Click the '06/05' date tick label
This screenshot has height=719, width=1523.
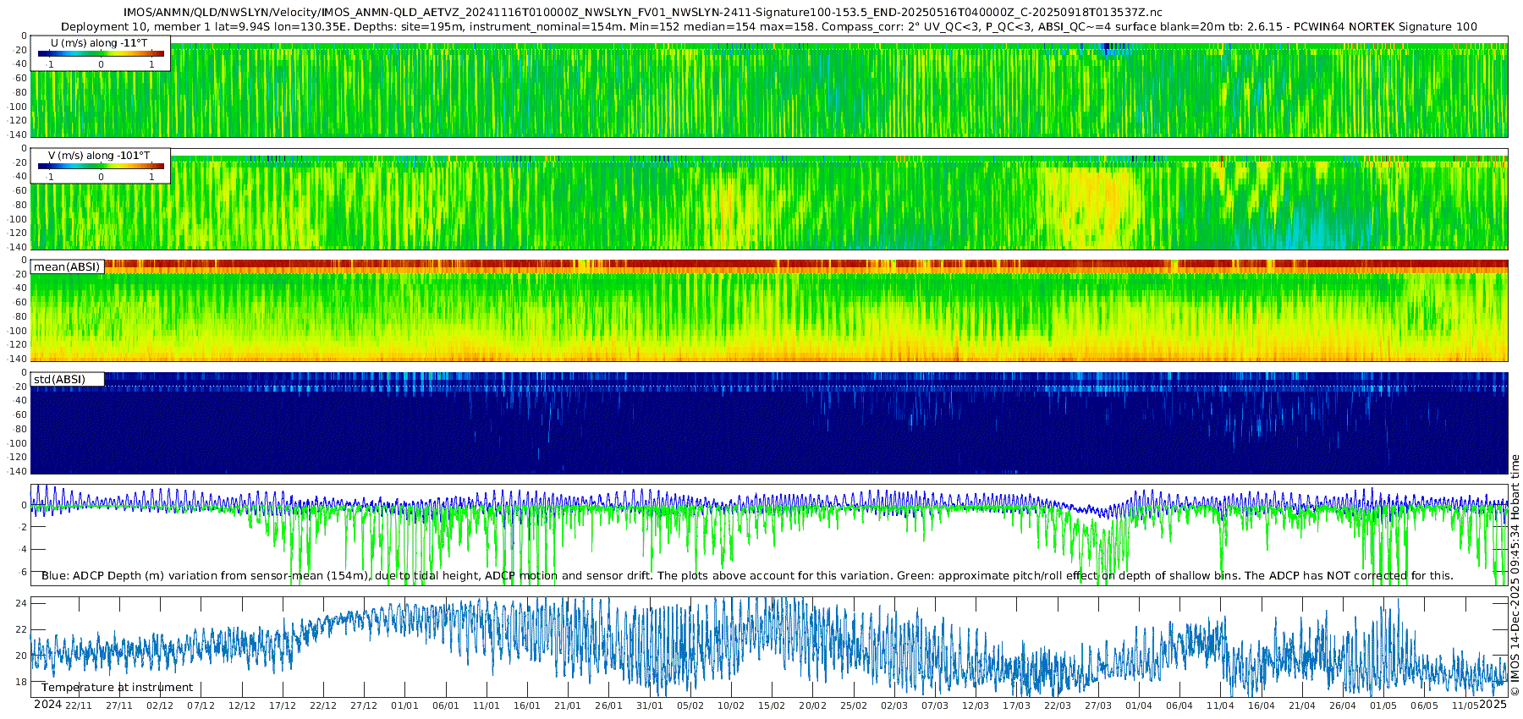click(1424, 705)
